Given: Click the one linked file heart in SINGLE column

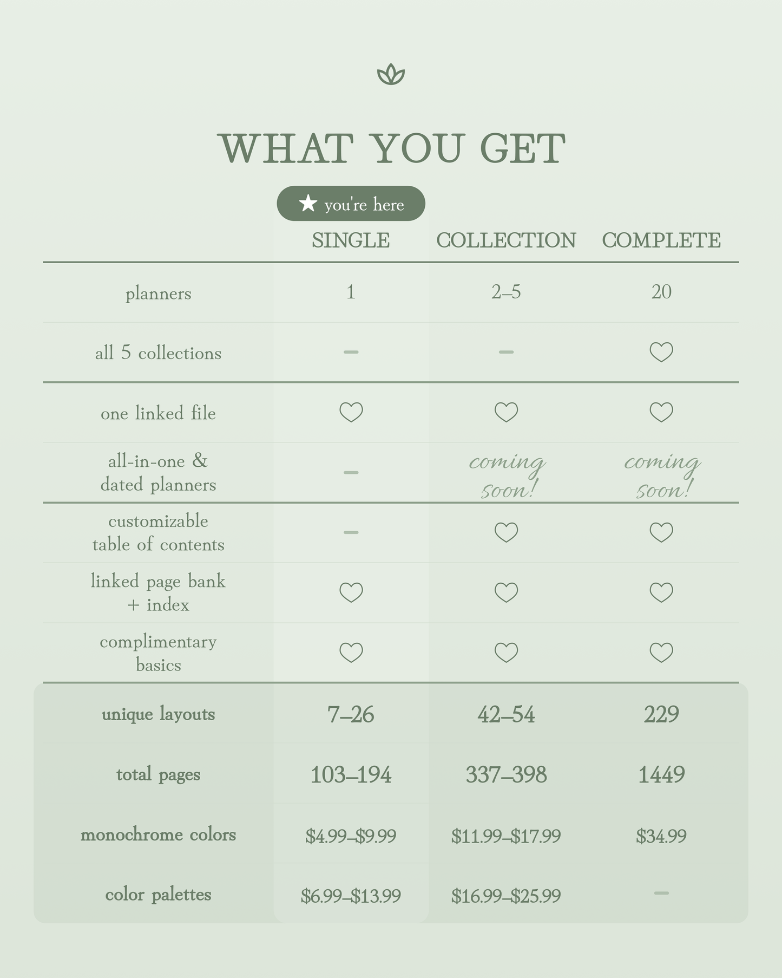Looking at the screenshot, I should pos(351,412).
